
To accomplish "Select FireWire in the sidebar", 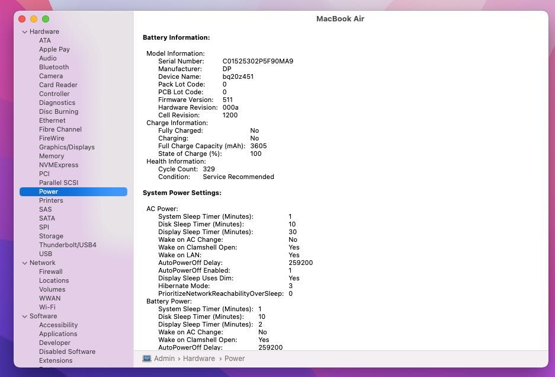I will [52, 138].
